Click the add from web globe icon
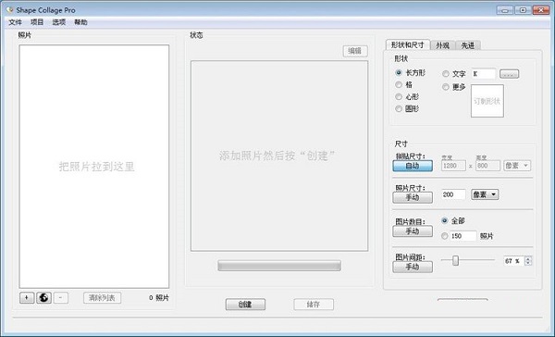The height and width of the screenshot is (337, 555). tap(43, 298)
